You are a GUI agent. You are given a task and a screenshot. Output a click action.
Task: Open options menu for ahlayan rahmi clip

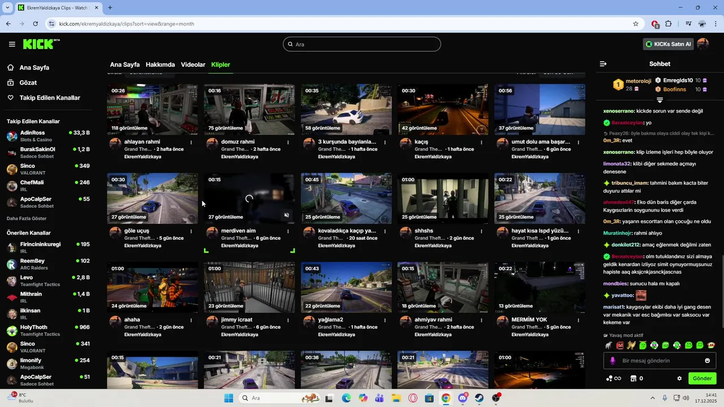tap(191, 142)
